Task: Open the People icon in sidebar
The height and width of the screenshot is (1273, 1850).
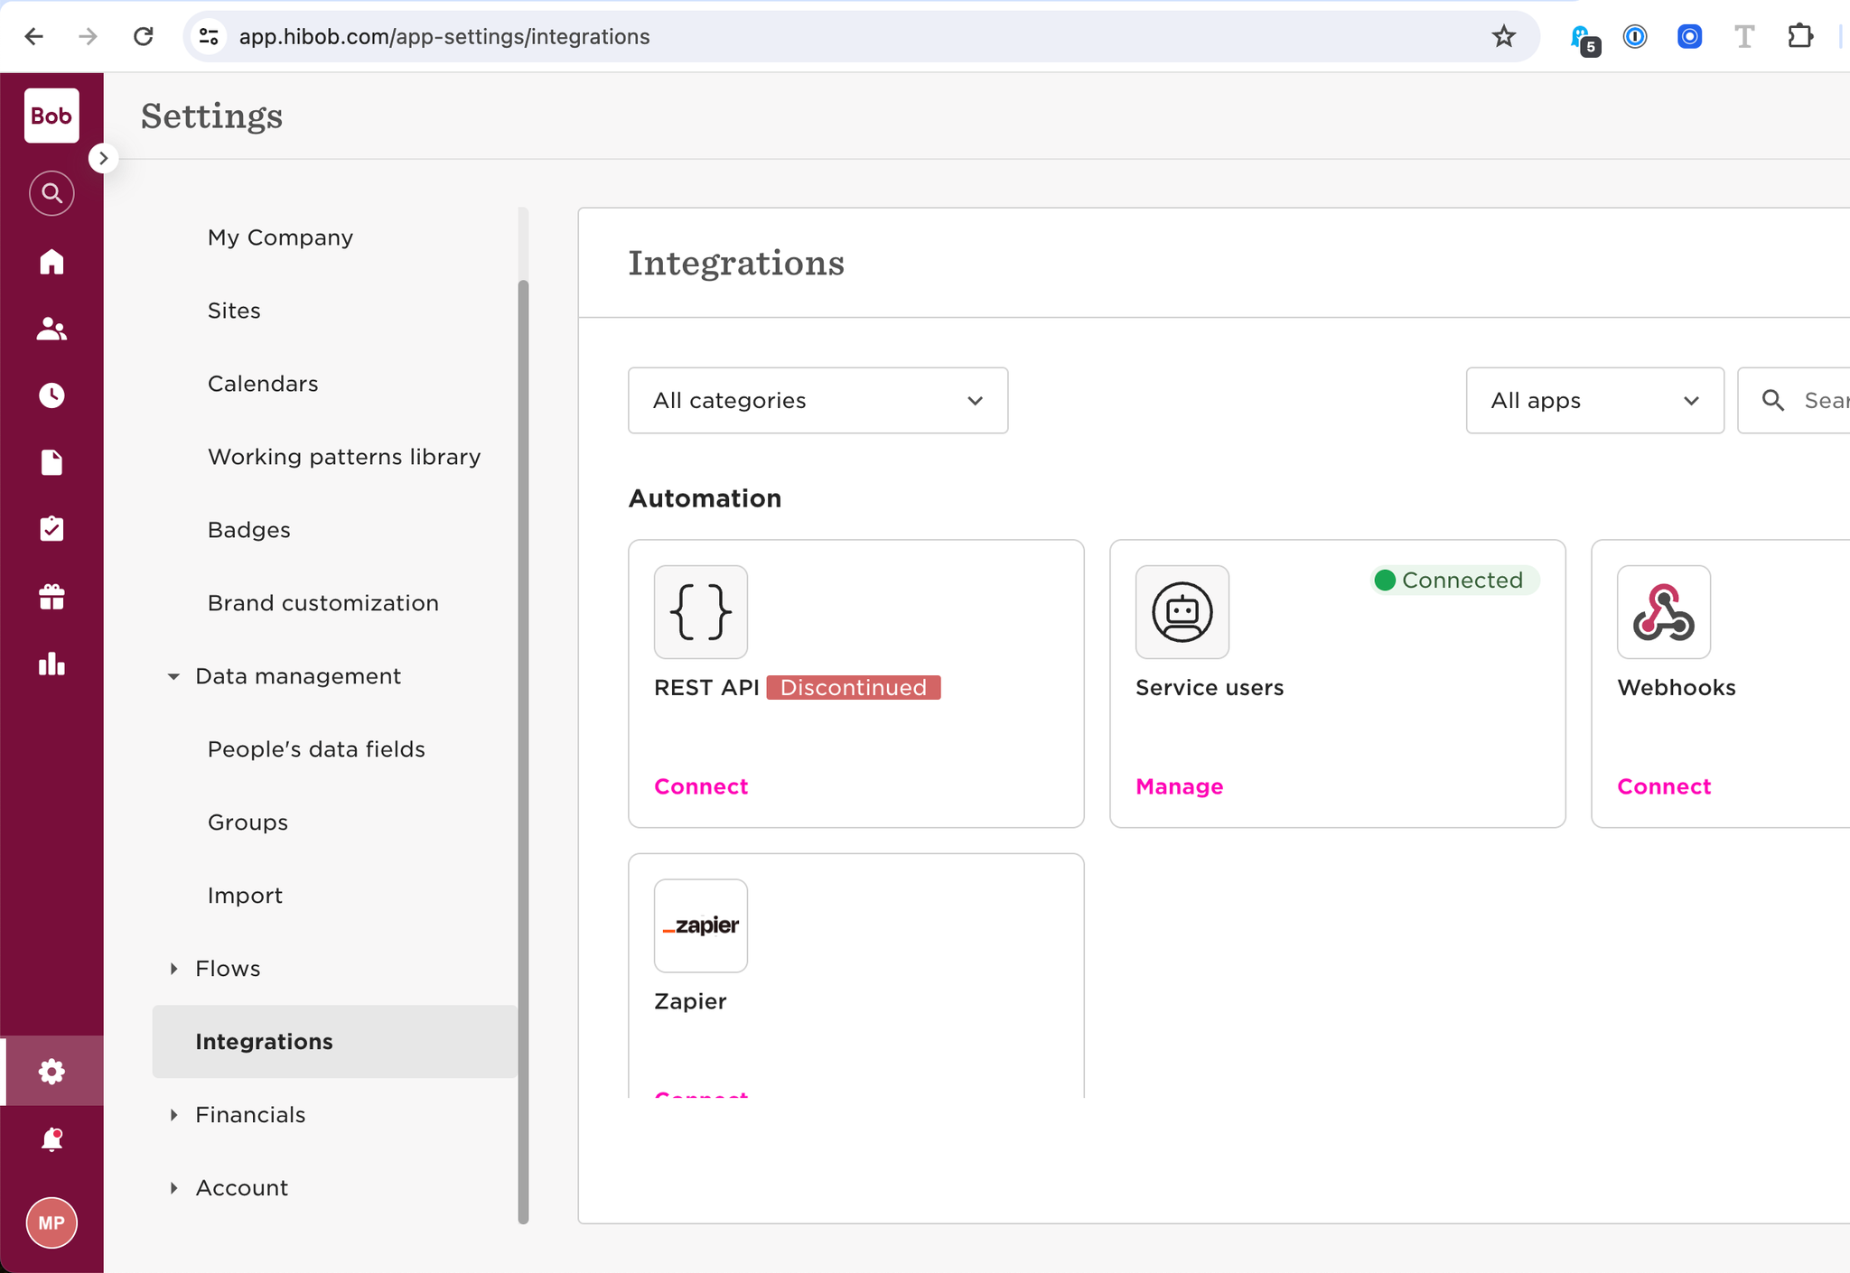Action: 51,329
